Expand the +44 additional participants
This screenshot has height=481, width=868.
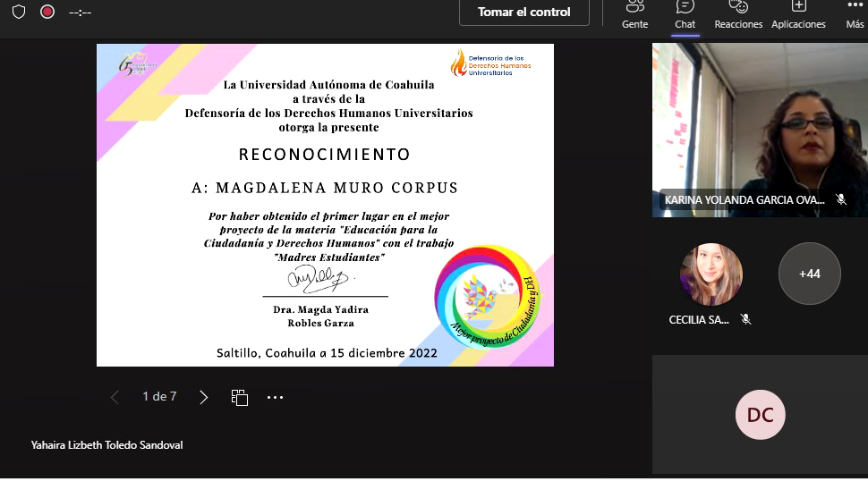(x=809, y=274)
